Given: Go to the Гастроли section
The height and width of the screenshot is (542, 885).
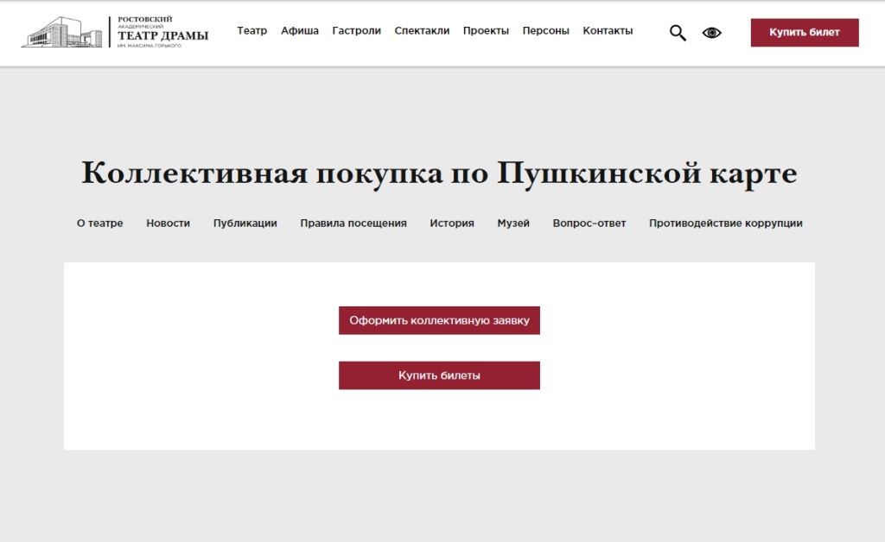Looking at the screenshot, I should click(356, 31).
